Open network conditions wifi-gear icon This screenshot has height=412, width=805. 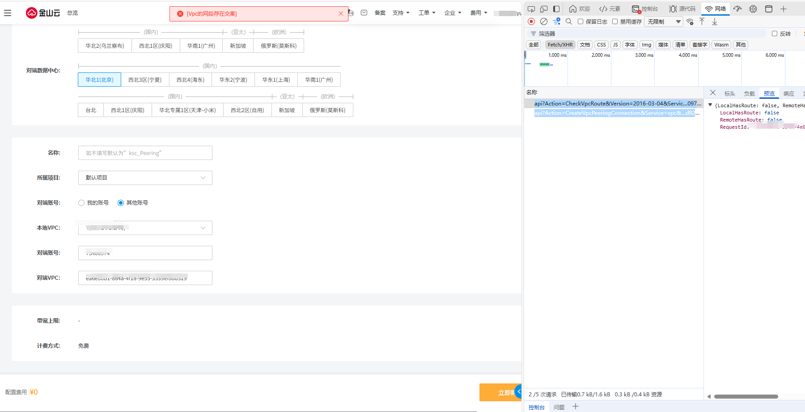pyautogui.click(x=690, y=21)
